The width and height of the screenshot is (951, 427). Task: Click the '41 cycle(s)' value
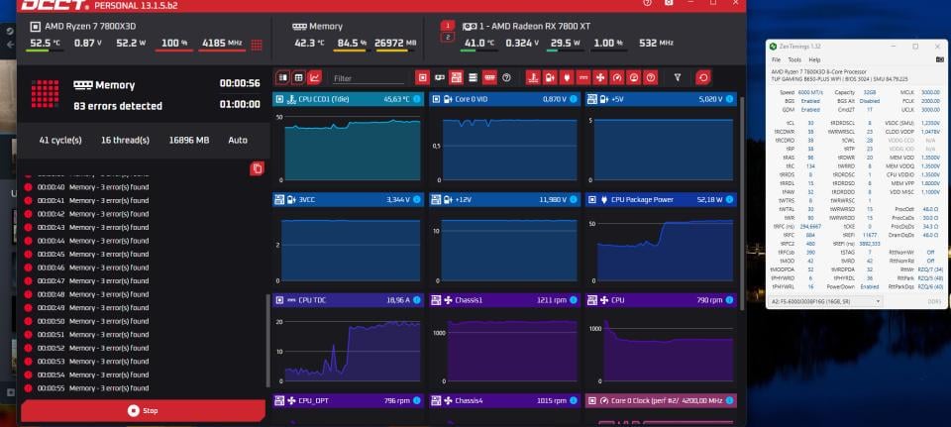[60, 140]
